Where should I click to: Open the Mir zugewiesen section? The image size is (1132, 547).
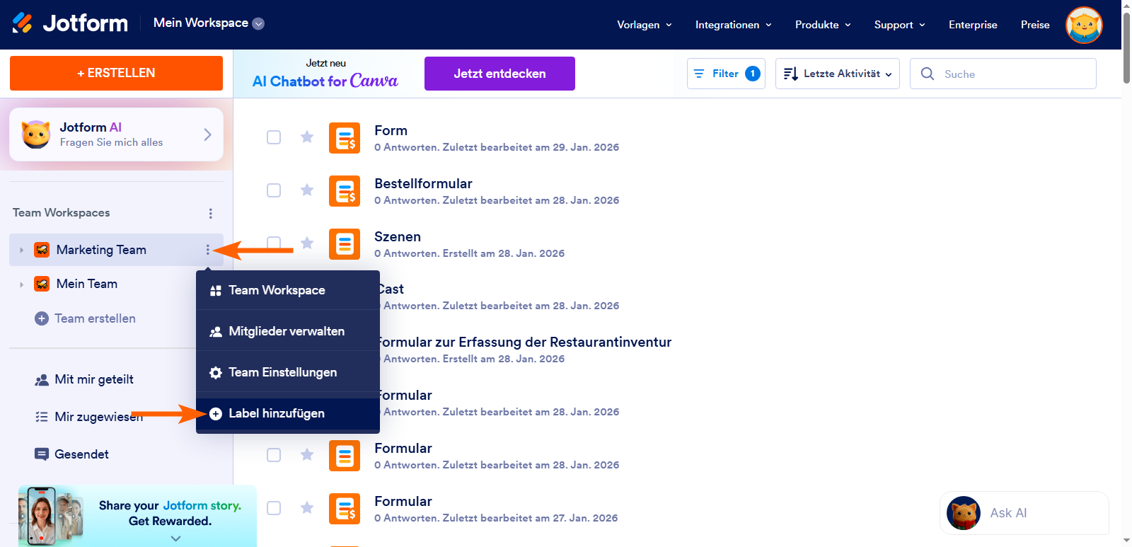99,417
